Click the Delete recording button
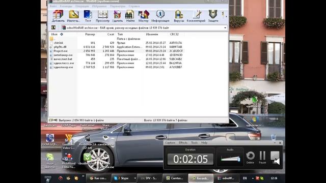Screen dimensions: 326x183 pyautogui.click(x=250, y=158)
